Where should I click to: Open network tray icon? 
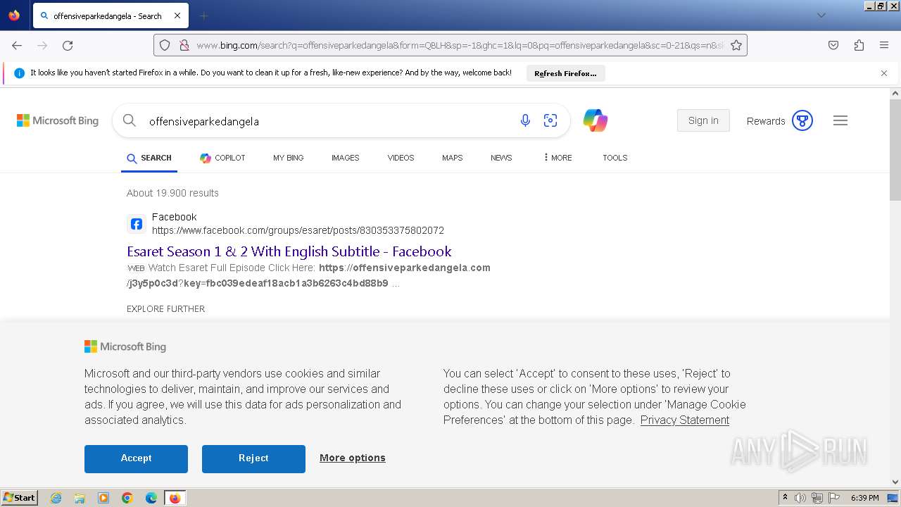point(817,498)
